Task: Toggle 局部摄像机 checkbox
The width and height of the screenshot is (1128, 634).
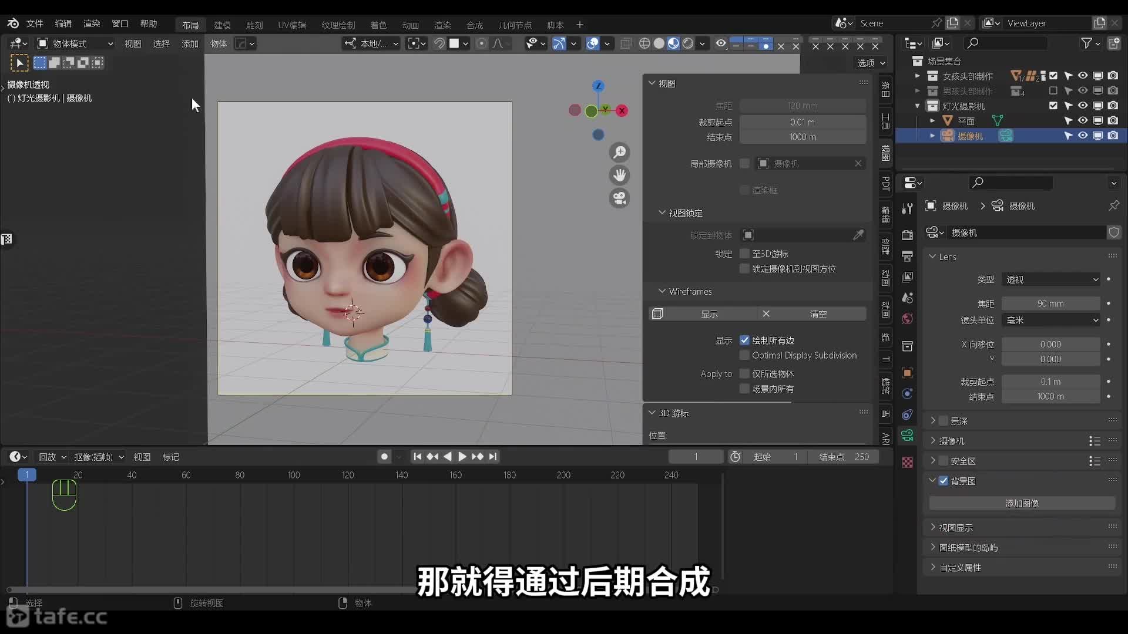Action: [x=744, y=164]
